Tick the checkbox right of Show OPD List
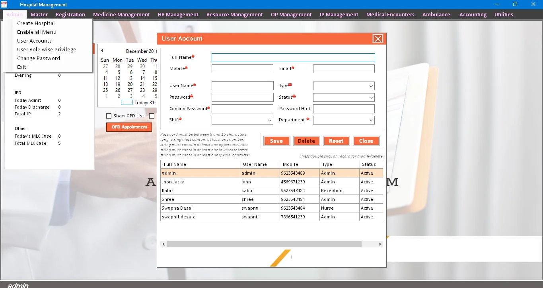This screenshot has width=543, height=288. click(x=152, y=116)
